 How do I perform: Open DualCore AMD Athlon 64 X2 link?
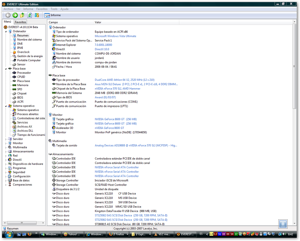coord(125,80)
